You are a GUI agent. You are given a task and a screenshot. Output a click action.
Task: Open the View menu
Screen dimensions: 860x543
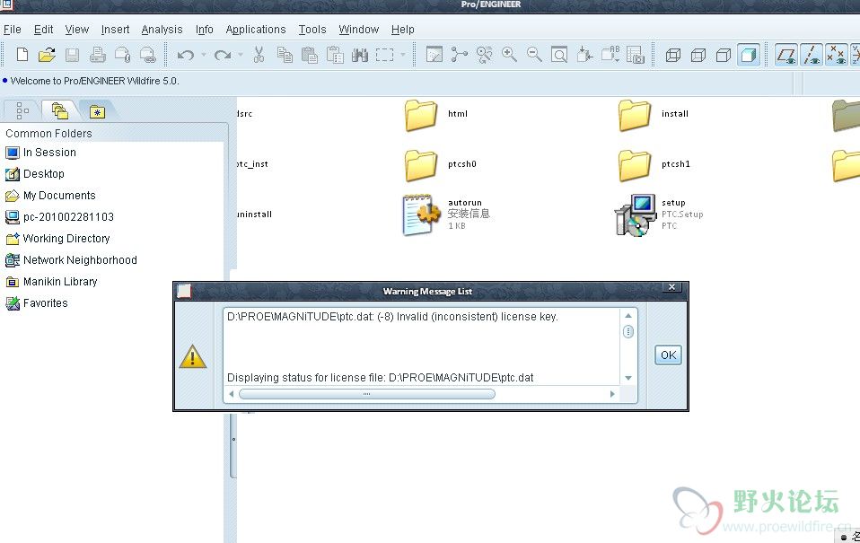(x=77, y=30)
